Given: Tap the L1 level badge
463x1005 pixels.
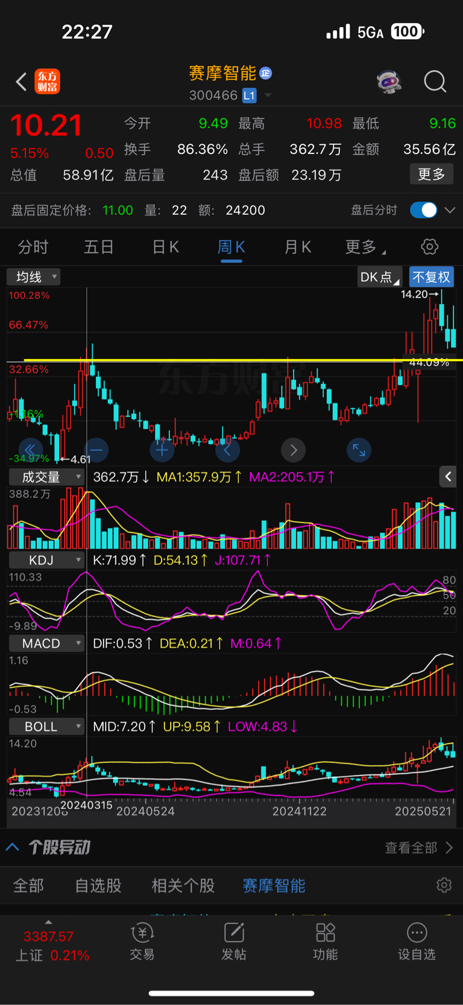Looking at the screenshot, I should [249, 95].
